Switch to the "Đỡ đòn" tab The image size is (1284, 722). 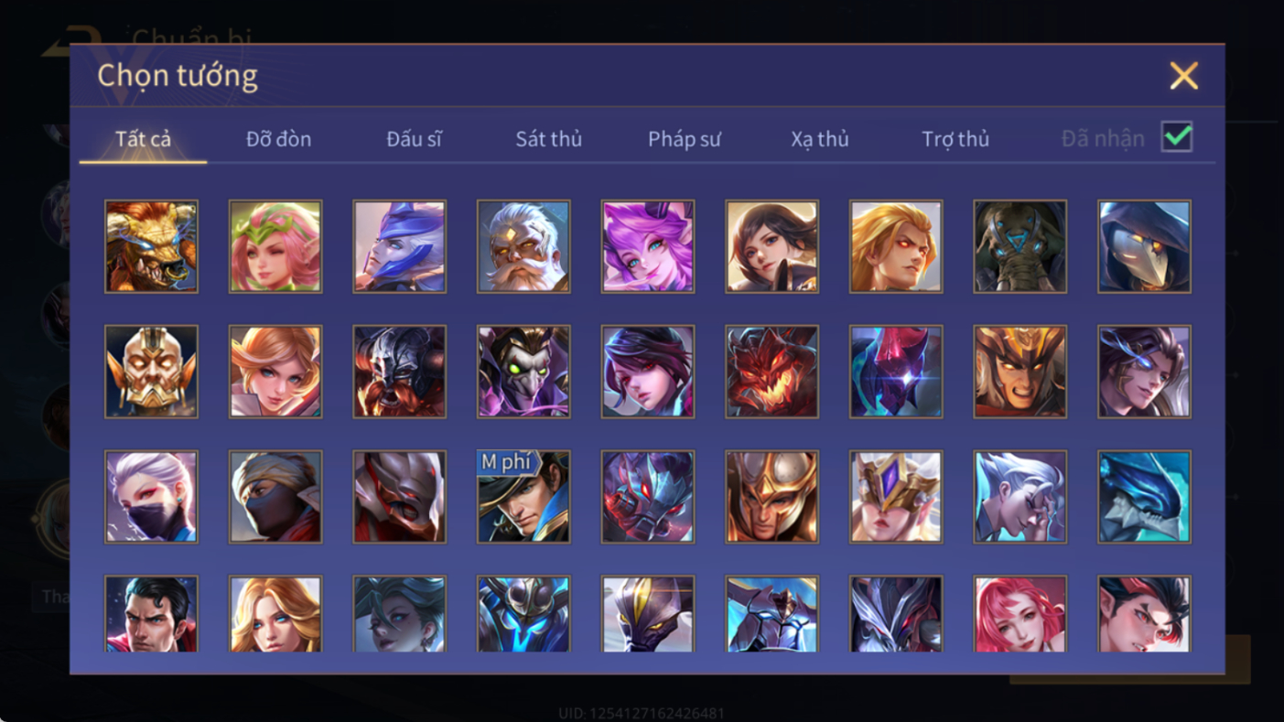point(278,139)
